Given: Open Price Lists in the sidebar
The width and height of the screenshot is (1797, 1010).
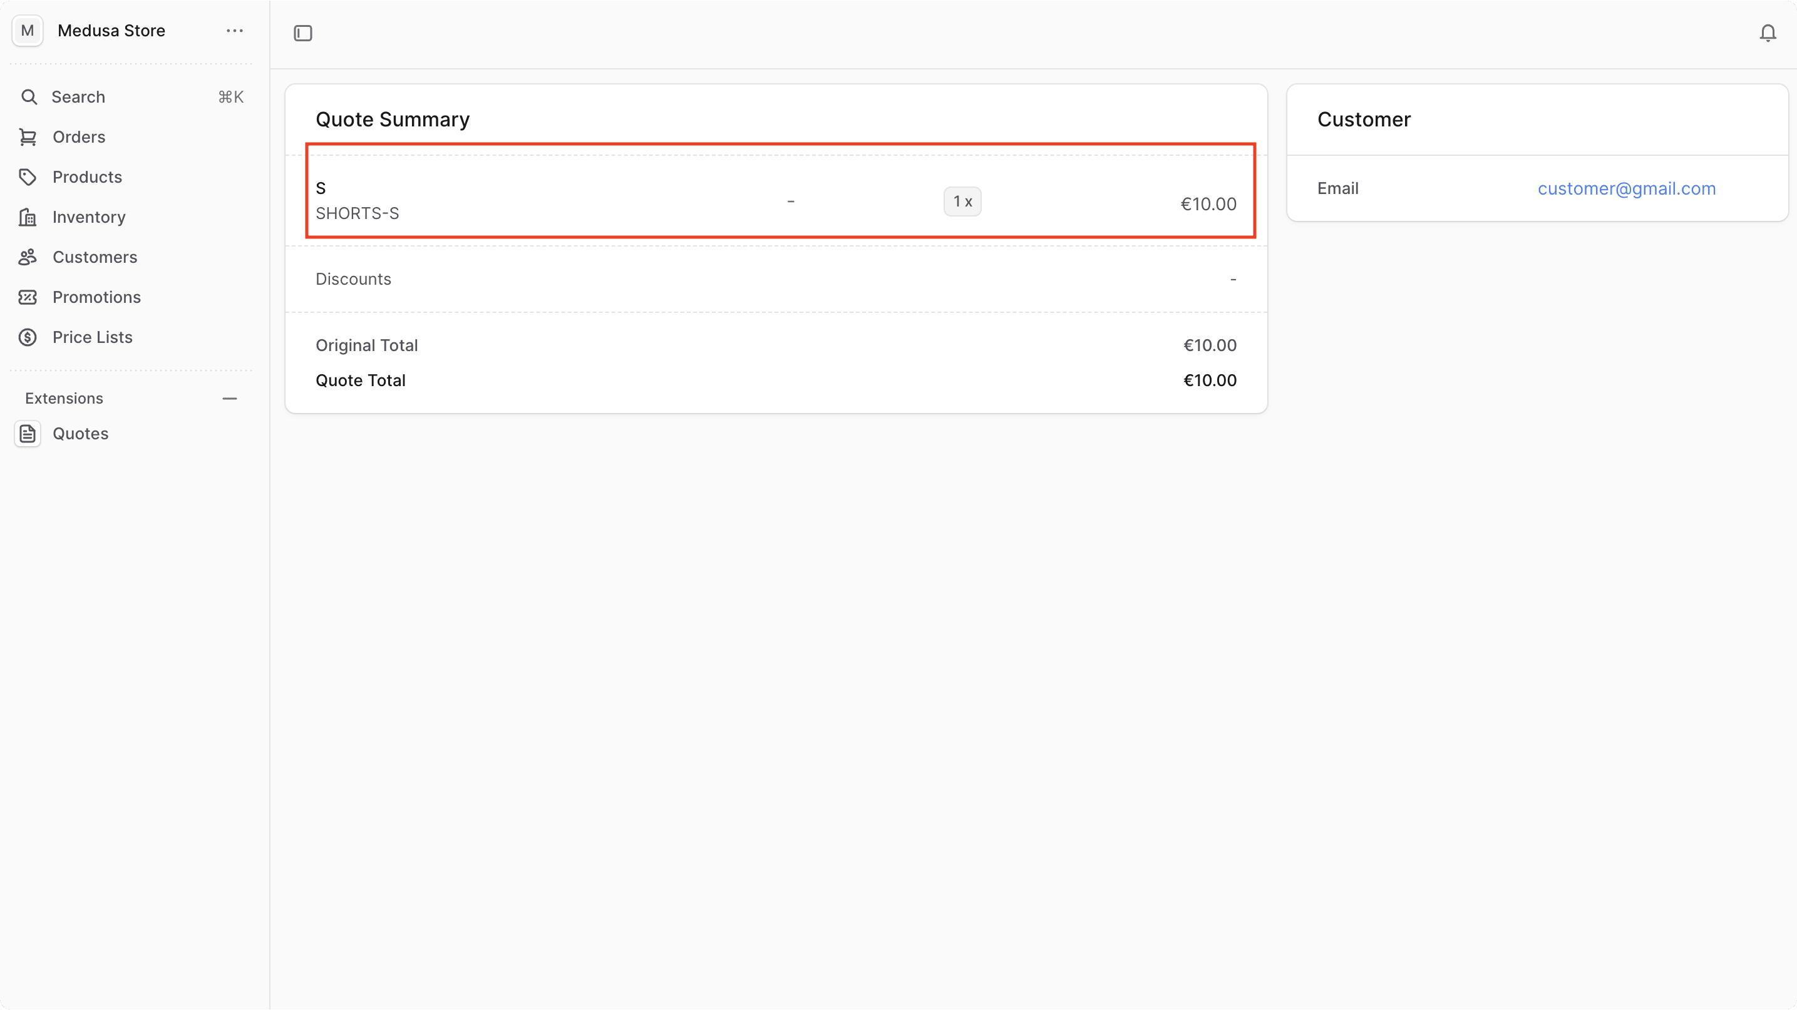Looking at the screenshot, I should pos(93,337).
